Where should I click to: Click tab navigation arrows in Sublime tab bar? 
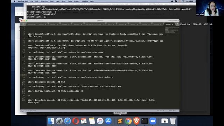pos(22,24)
